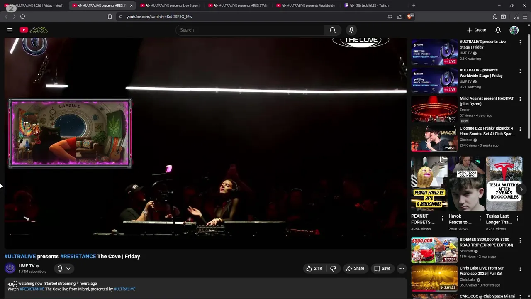Like this video (2.1K)
The image size is (531, 299).
314,268
